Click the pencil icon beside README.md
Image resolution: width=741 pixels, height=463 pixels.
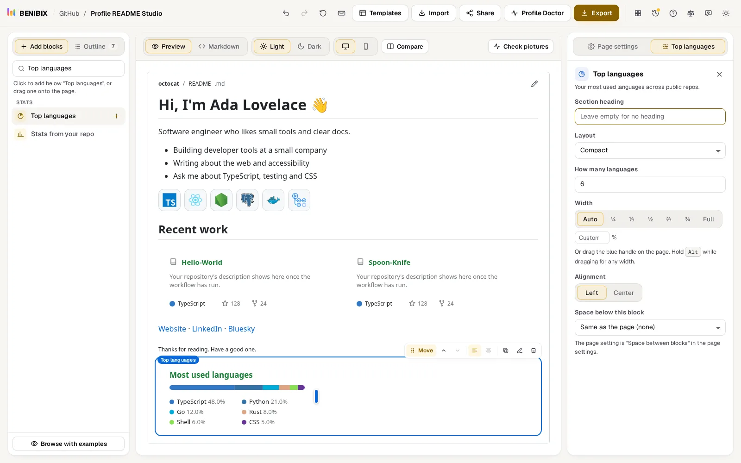pyautogui.click(x=534, y=84)
